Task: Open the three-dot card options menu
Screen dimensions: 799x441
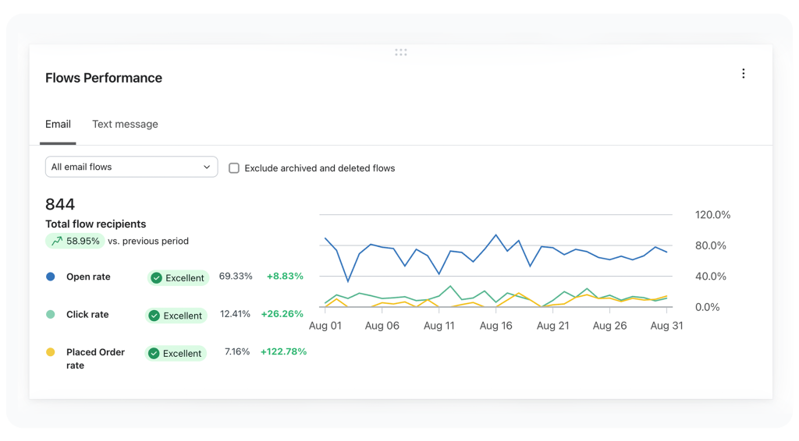Action: click(743, 74)
